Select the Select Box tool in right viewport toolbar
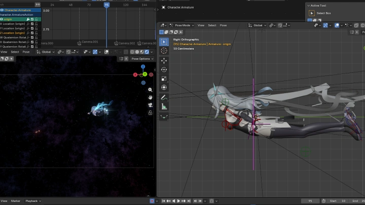Viewport: 365px width, 205px height. point(164,42)
